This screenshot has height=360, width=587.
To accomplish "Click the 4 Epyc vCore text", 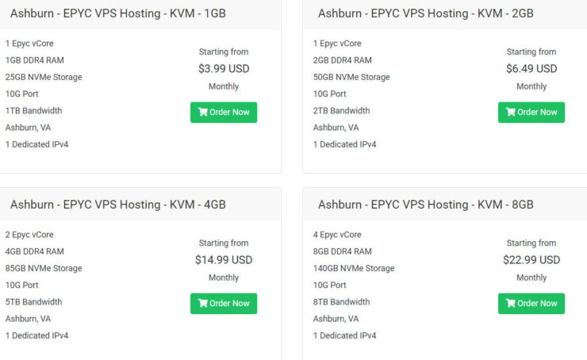I will pos(337,235).
